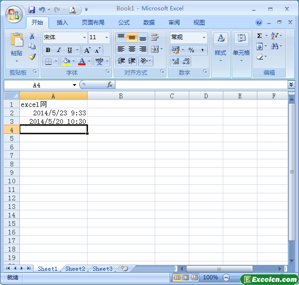
Task: Open Excel help
Action: [259, 22]
